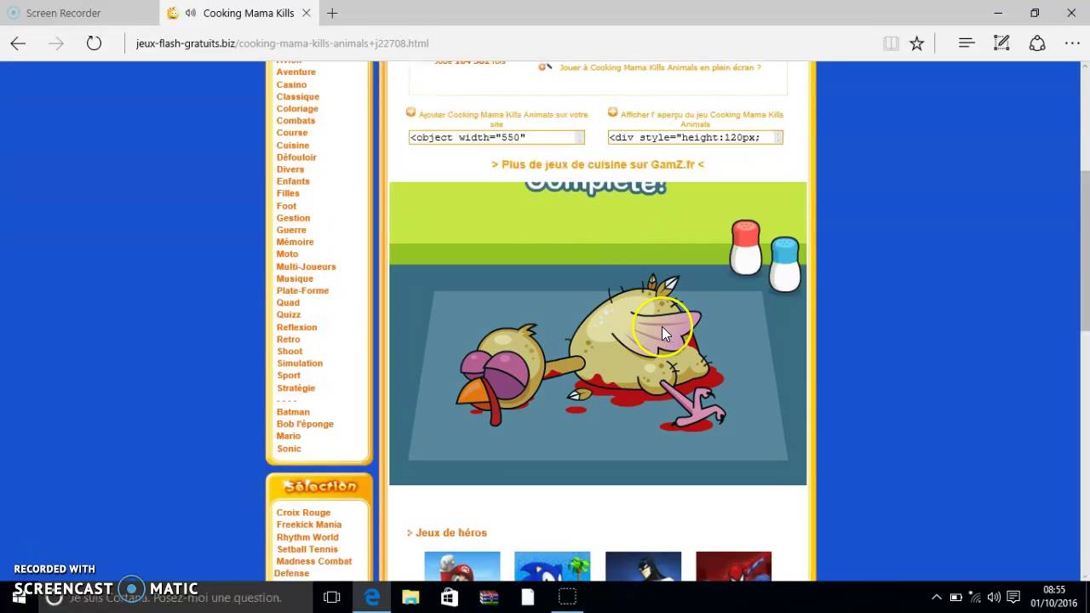Click the address bar URL
Viewport: 1090px width, 613px height.
point(282,43)
